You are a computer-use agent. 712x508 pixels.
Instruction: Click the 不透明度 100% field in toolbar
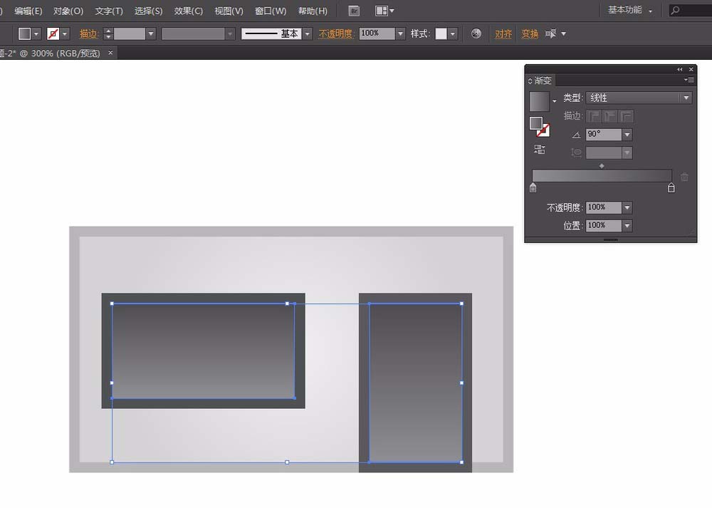pos(377,33)
